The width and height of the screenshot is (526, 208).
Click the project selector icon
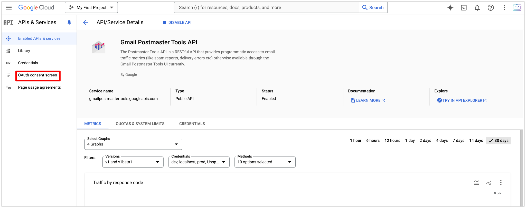[x=71, y=8]
